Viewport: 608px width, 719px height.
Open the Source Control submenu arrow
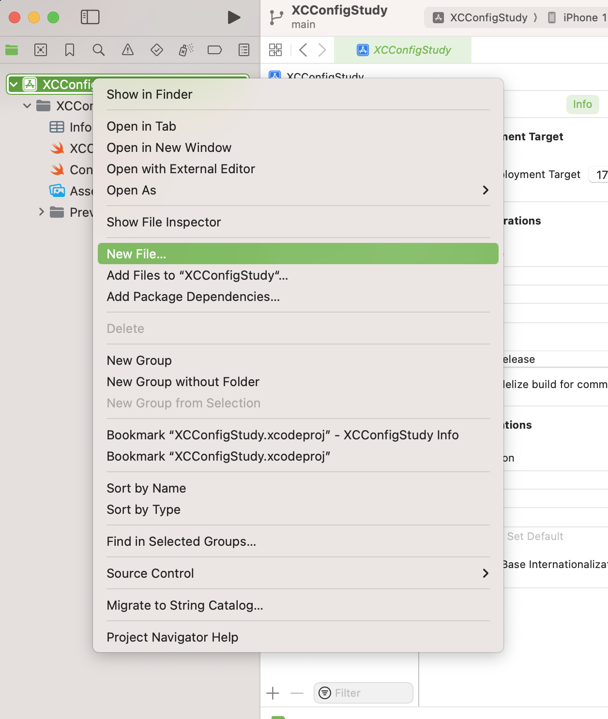(x=486, y=573)
